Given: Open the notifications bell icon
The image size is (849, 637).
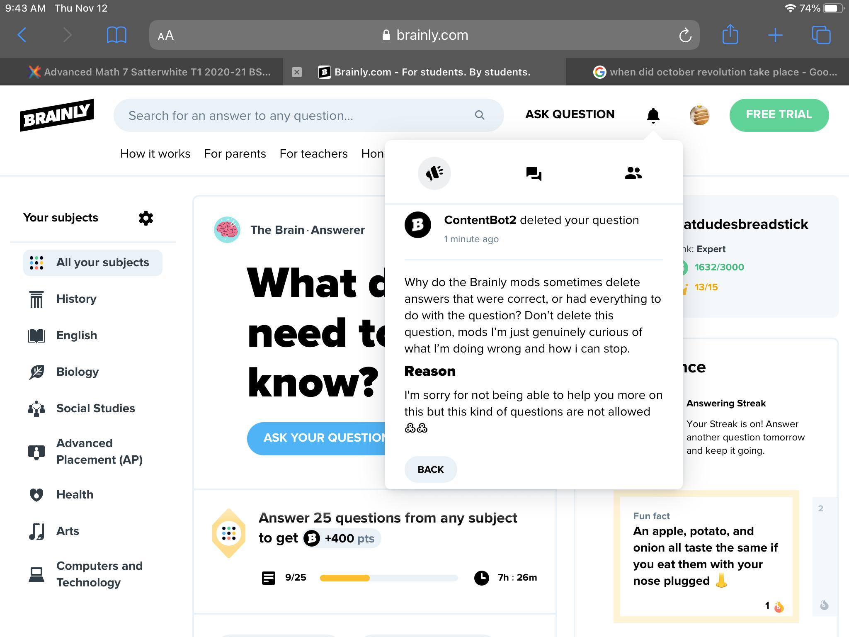Looking at the screenshot, I should [x=653, y=115].
